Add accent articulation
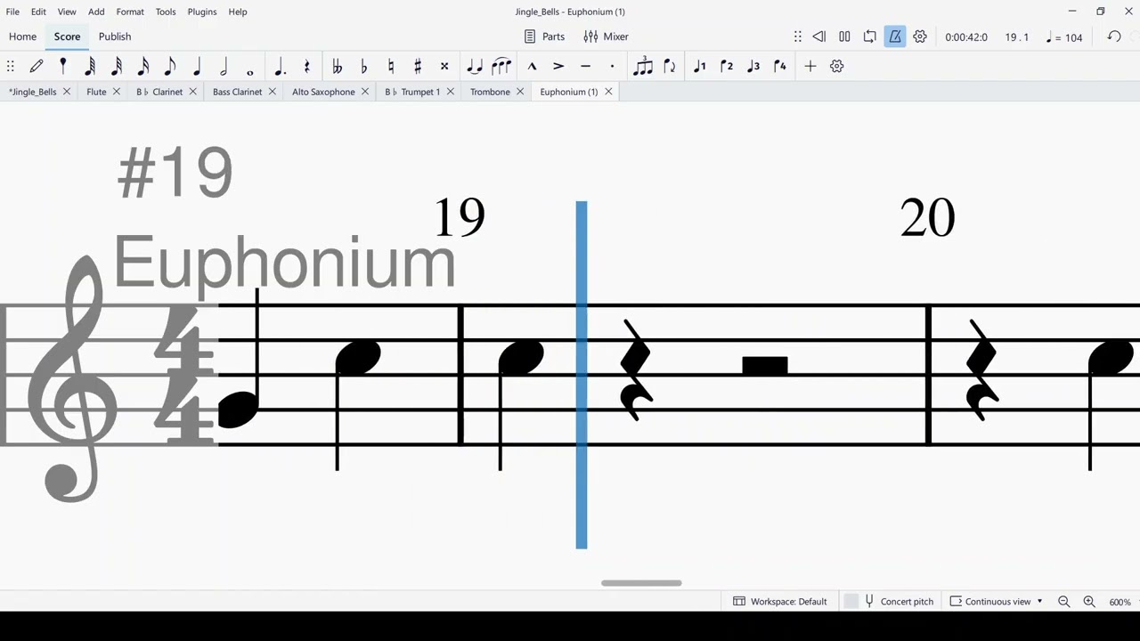This screenshot has height=641, width=1140. 558,66
